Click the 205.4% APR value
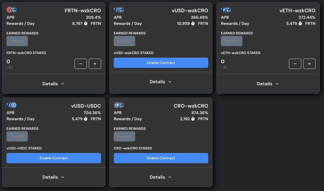Viewport: 324px width, 191px height. tap(93, 17)
